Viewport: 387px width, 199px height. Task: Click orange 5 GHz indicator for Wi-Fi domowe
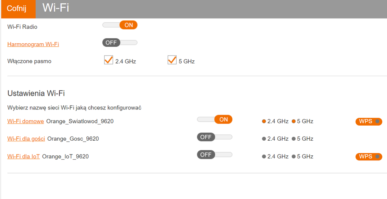294,121
